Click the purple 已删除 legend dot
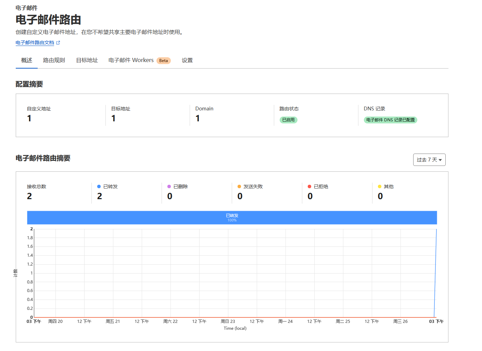The image size is (482, 351). coord(169,186)
